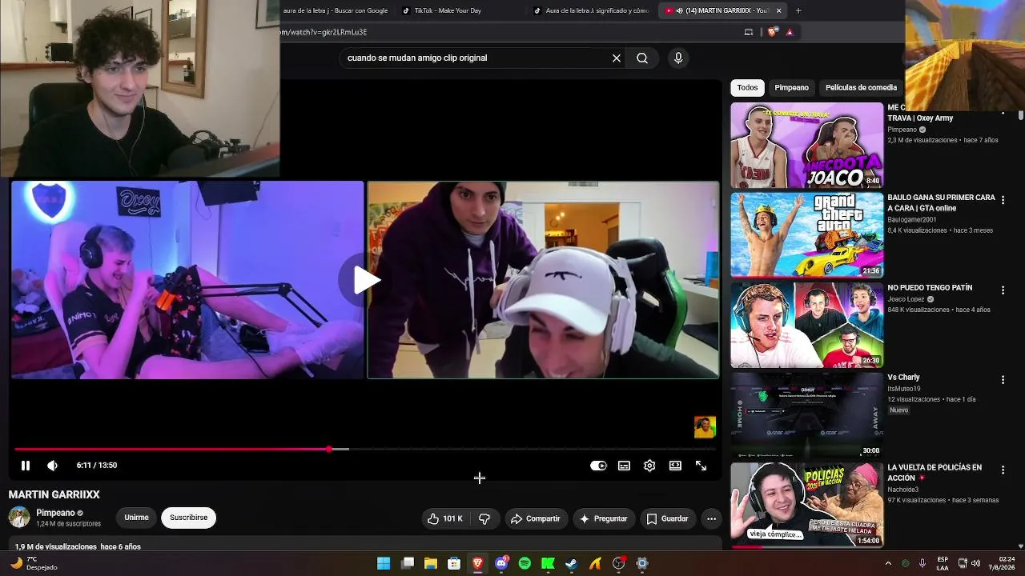
Task: Click the big play overlay on the video
Action: (x=366, y=280)
